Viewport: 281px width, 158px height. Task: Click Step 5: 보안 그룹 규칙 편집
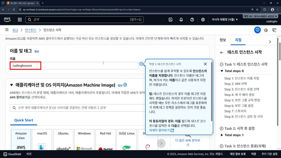(242, 100)
